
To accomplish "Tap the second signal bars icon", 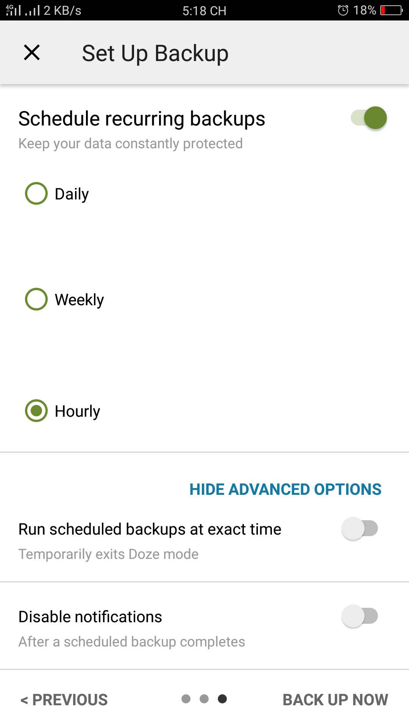I will 33,11.
